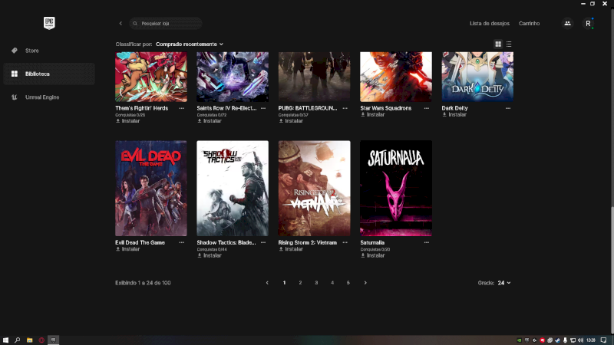The width and height of the screenshot is (614, 345).
Task: Open the Store section
Action: pyautogui.click(x=49, y=51)
